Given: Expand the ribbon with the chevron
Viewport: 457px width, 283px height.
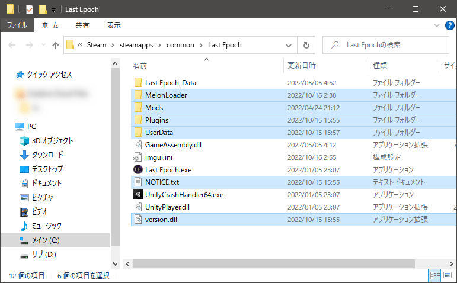Looking at the screenshot, I should click(437, 25).
